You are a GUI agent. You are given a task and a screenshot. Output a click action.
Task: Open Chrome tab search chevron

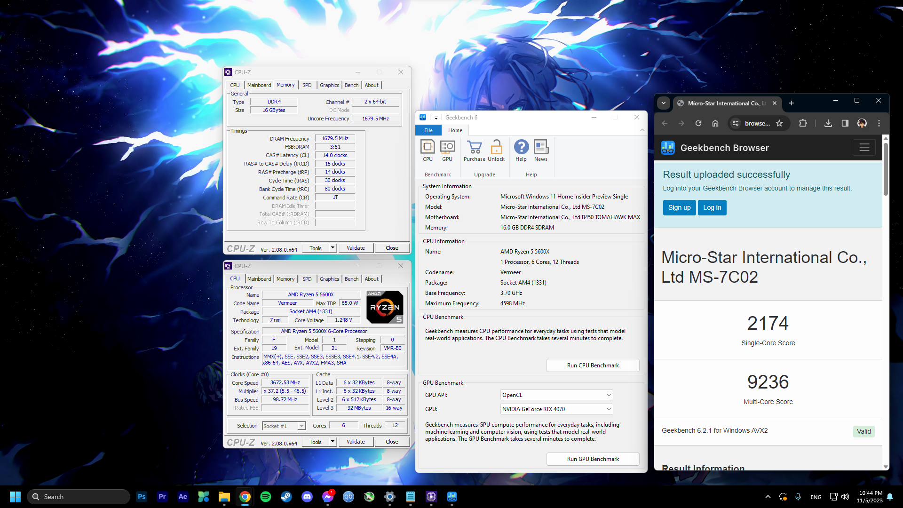pos(664,103)
